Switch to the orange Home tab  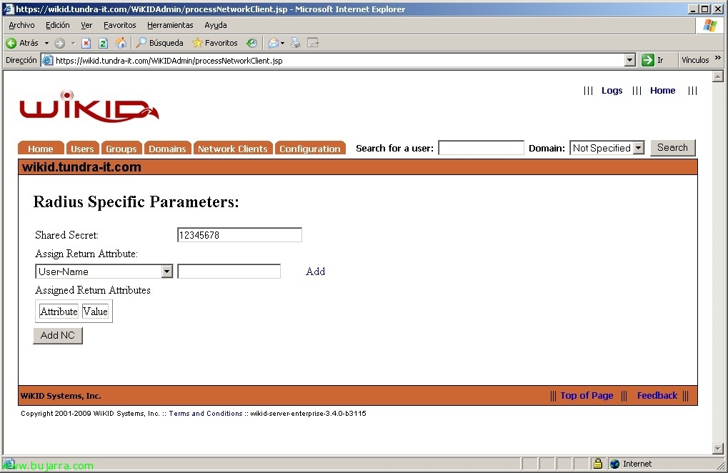(x=41, y=148)
